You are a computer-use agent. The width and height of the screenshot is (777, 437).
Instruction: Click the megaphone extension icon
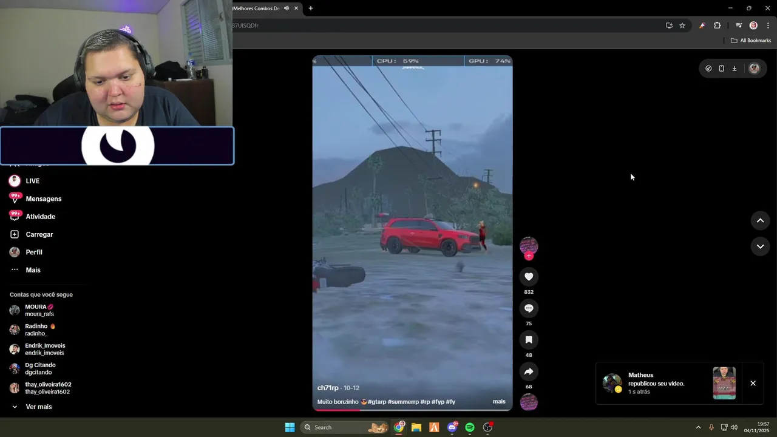click(702, 25)
